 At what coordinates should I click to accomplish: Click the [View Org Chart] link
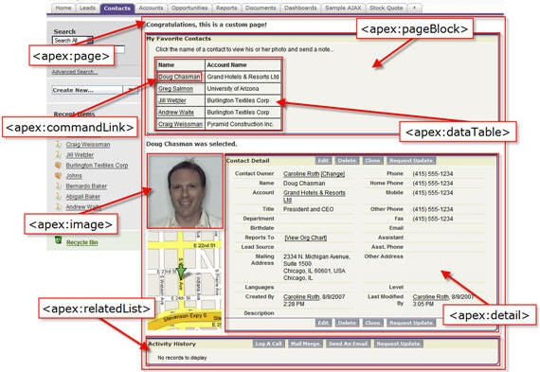coord(306,238)
